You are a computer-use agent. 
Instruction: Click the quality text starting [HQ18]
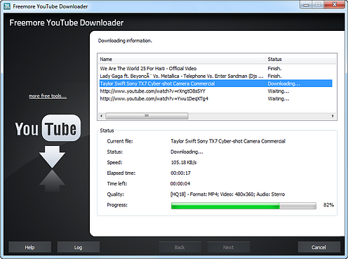[x=227, y=194]
